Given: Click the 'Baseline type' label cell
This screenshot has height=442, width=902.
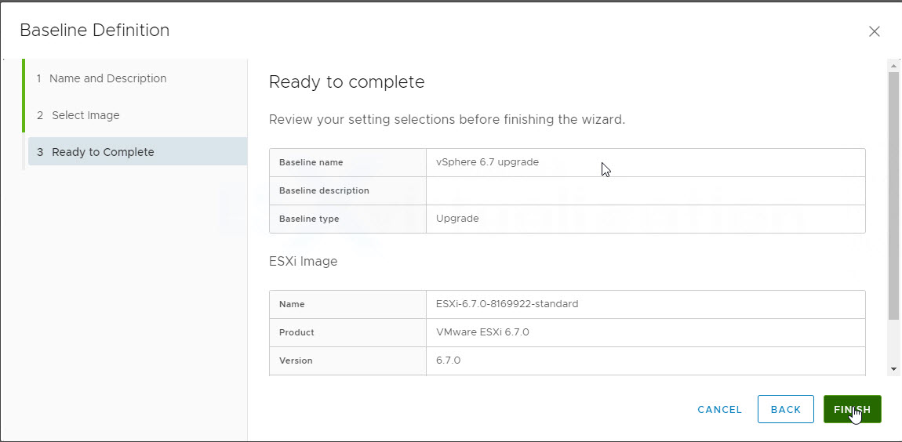Looking at the screenshot, I should pos(347,219).
